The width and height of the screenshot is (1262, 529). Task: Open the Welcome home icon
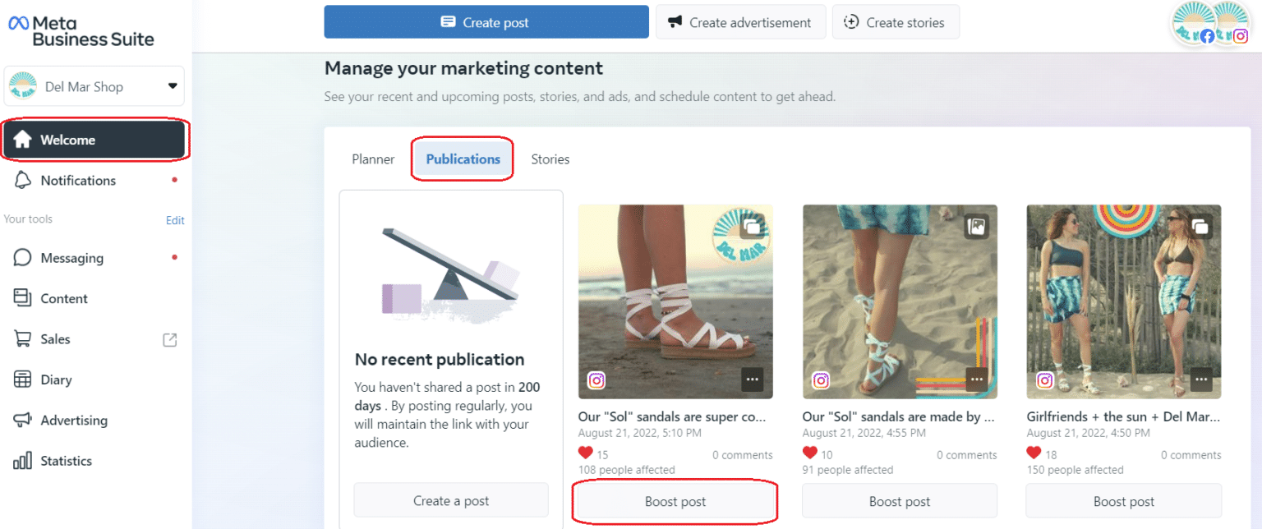click(22, 139)
